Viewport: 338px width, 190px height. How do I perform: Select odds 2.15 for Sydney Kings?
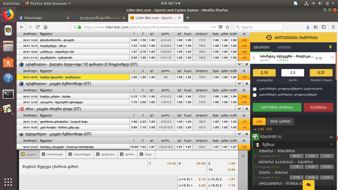(x=134, y=97)
